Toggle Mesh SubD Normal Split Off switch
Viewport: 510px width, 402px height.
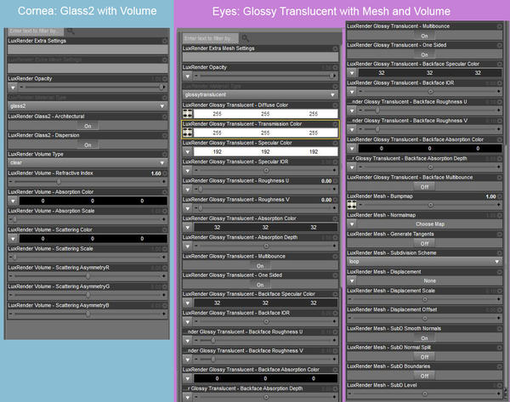coord(424,357)
